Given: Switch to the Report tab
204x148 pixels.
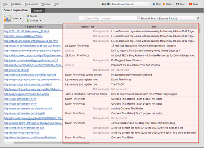Looking at the screenshot, I should pos(38,10).
